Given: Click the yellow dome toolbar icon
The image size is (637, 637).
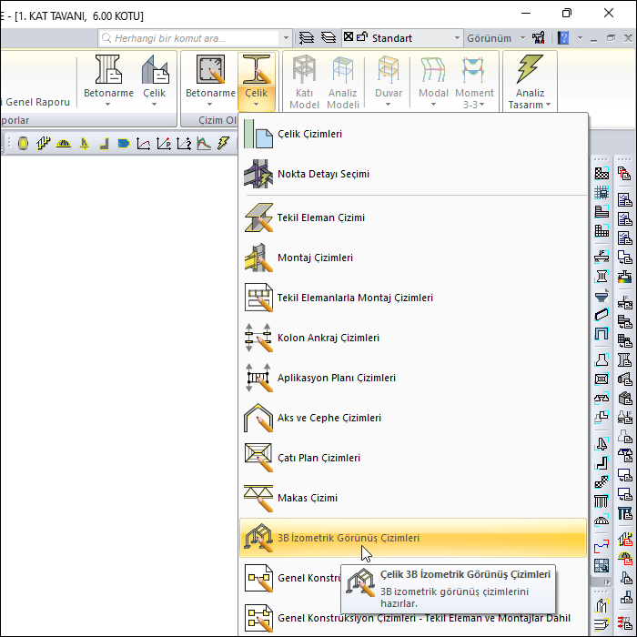Looking at the screenshot, I should pos(64,144).
